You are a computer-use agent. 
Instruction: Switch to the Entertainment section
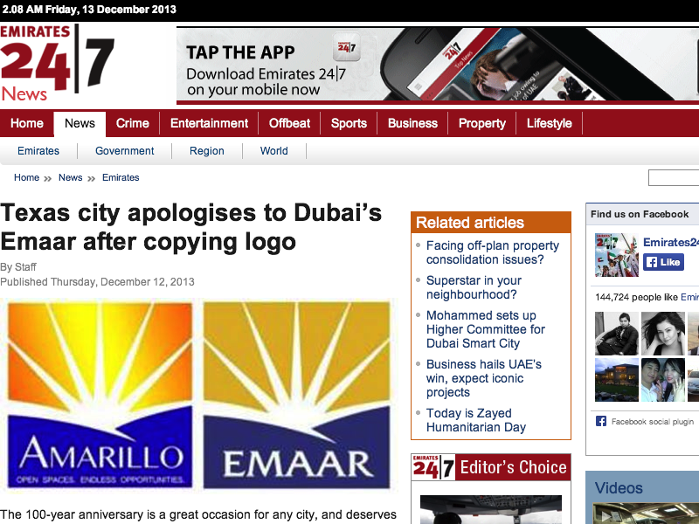(209, 123)
